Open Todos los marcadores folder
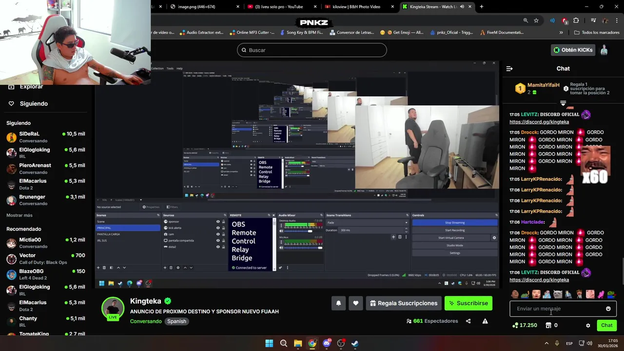624x351 pixels. [x=597, y=33]
